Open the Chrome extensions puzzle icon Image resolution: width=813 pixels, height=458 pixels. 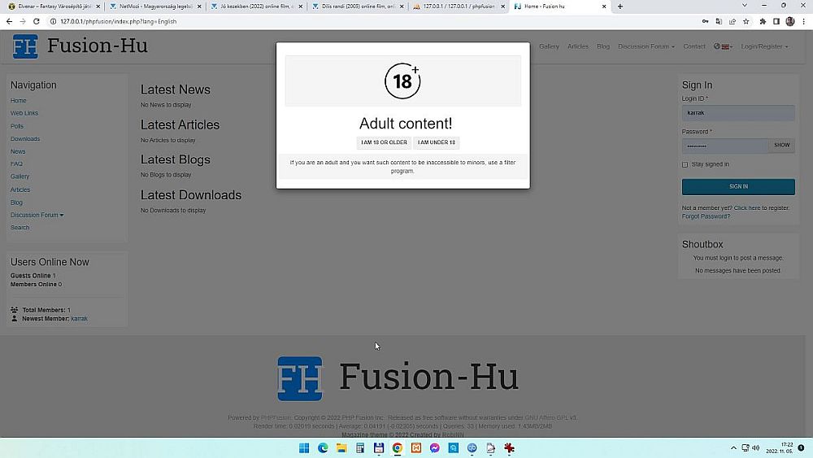(x=763, y=21)
